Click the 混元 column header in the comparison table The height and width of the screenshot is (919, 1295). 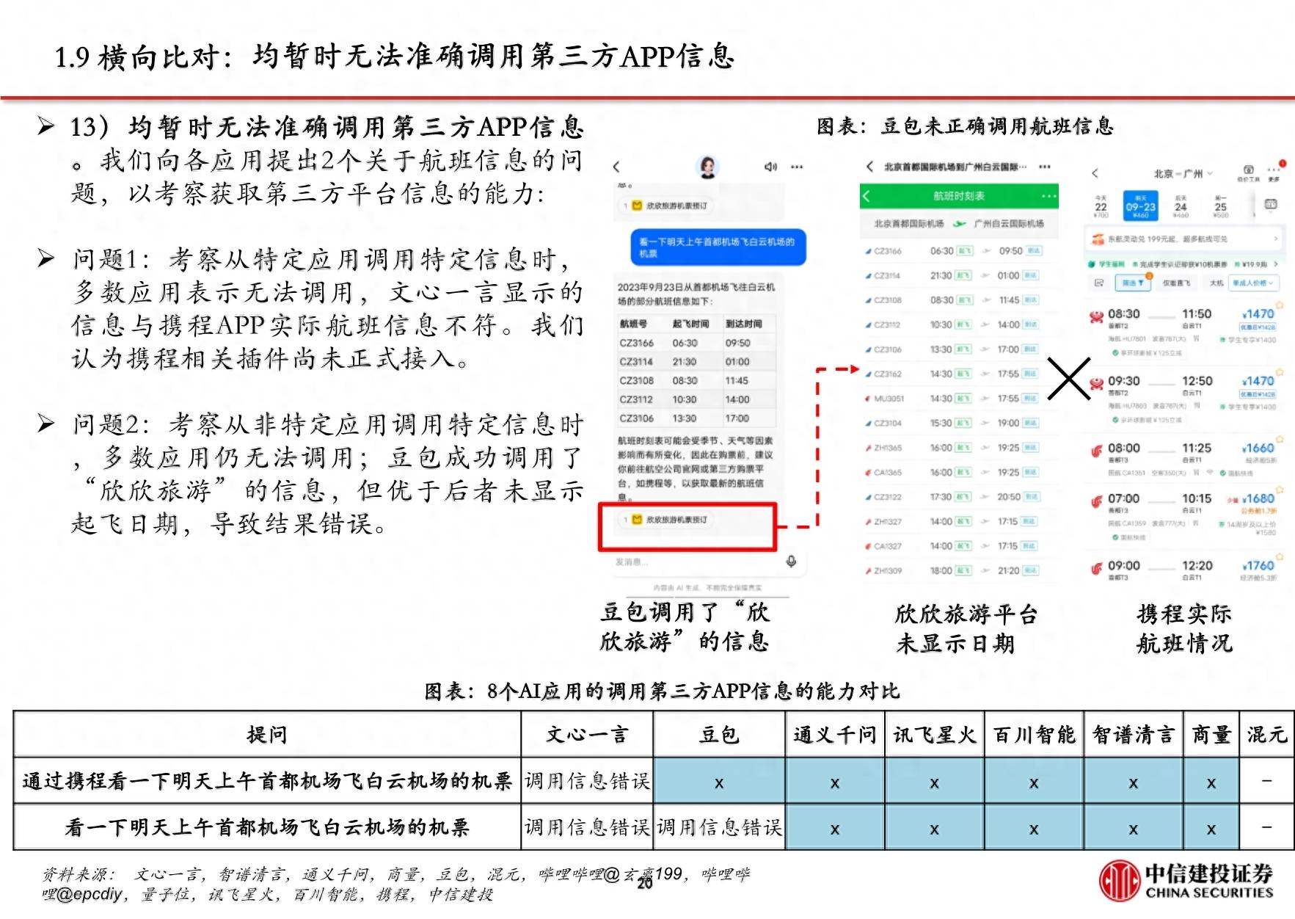1267,735
